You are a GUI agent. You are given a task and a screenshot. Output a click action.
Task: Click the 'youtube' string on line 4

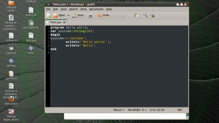click(x=77, y=38)
